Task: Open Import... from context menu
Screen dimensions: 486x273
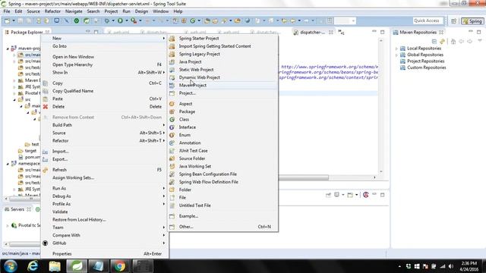Action: 105,152
